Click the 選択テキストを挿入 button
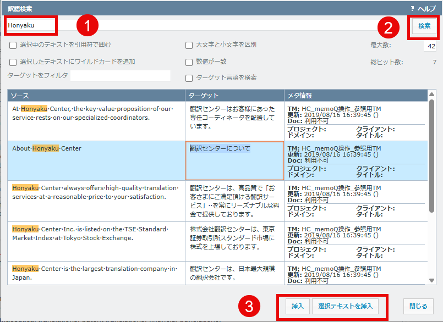 pos(345,306)
